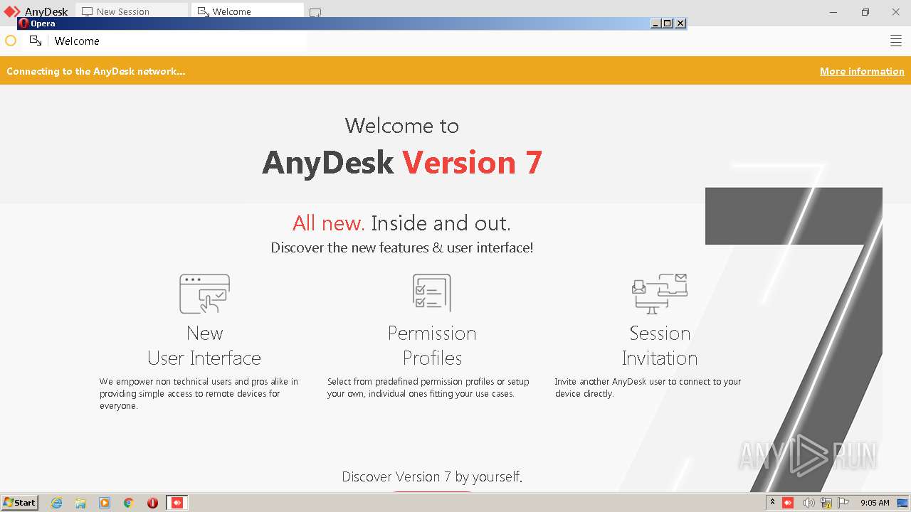
Task: Click the Session Invitation feature icon
Action: [660, 294]
